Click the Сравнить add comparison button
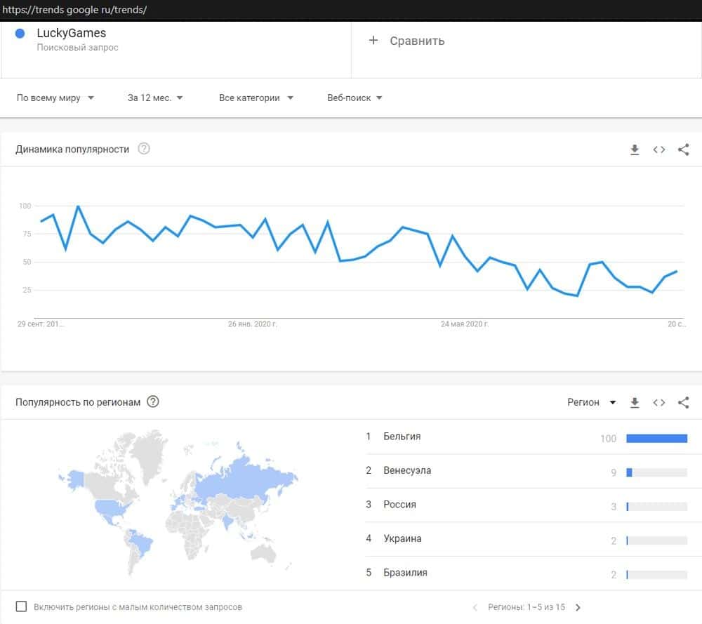This screenshot has width=702, height=624. 407,41
